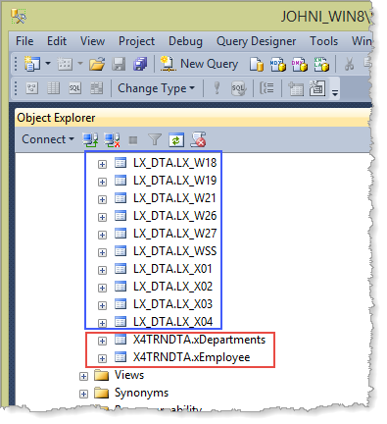The width and height of the screenshot is (387, 424).
Task: Expand the LX_DTA.LX_W18 table node
Action: coord(102,164)
